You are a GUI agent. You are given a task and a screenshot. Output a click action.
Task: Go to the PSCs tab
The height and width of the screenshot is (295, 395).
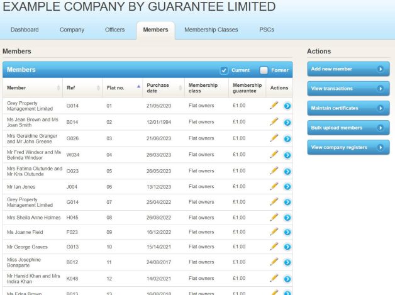pos(267,30)
